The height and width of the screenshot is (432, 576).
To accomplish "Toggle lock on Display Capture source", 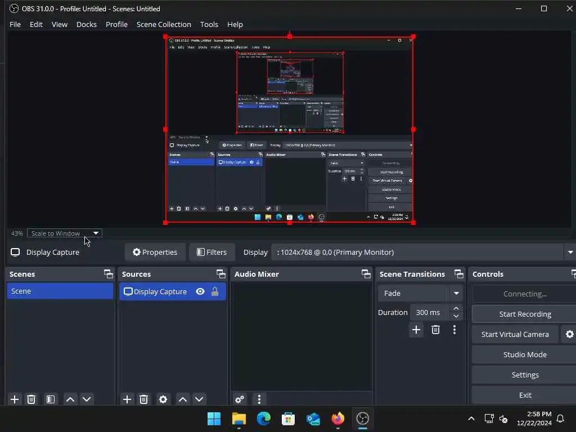I will [215, 292].
